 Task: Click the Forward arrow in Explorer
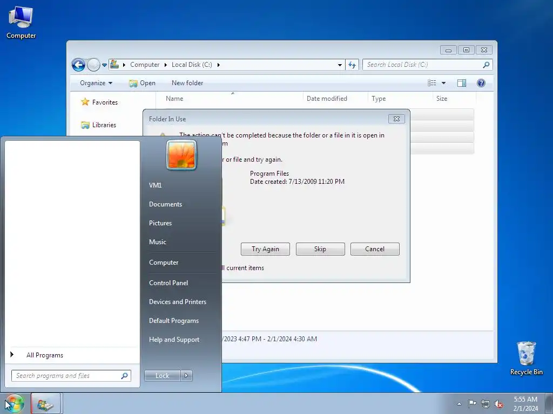coord(93,65)
